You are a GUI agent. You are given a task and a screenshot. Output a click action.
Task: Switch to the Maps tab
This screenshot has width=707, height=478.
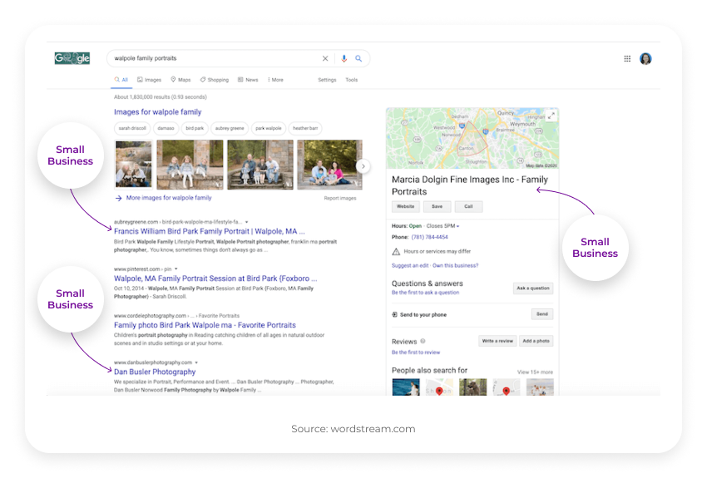coord(180,80)
